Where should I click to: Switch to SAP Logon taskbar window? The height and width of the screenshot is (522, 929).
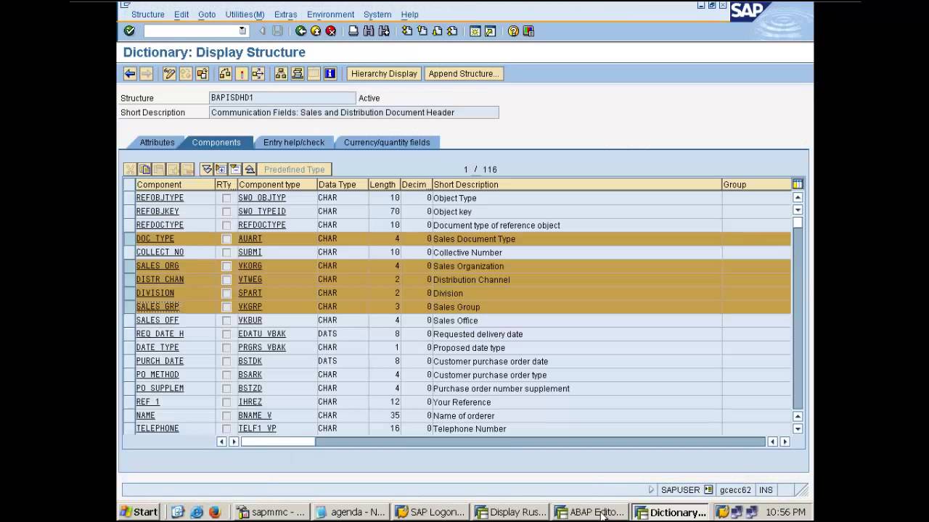click(x=430, y=512)
